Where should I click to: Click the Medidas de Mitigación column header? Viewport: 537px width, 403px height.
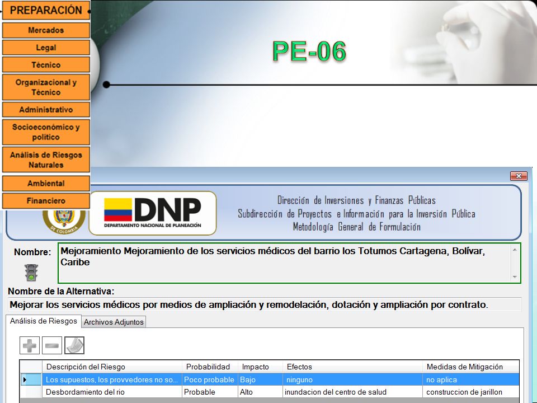471,367
